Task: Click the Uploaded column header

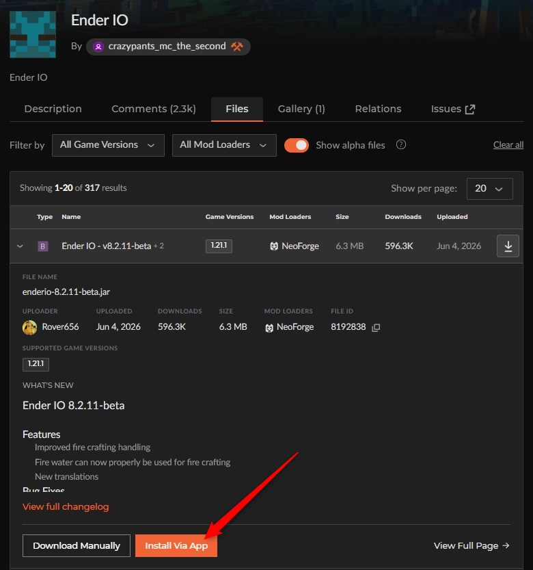Action: pyautogui.click(x=452, y=217)
